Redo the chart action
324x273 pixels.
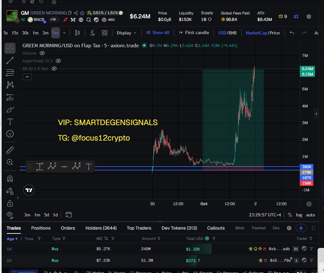pyautogui.click(x=304, y=33)
